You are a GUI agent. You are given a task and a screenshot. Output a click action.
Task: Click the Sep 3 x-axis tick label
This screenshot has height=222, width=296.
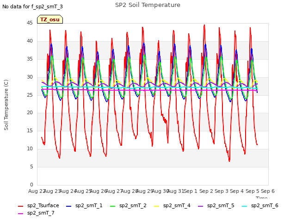[x=222, y=191]
